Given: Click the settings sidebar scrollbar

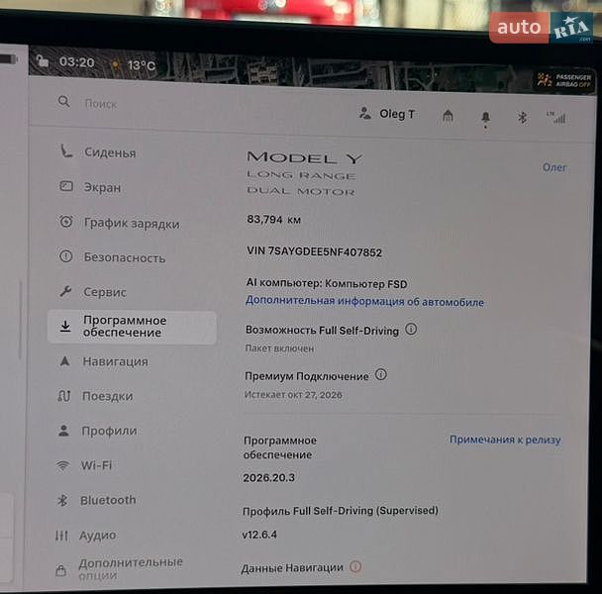Looking at the screenshot, I should (20, 320).
